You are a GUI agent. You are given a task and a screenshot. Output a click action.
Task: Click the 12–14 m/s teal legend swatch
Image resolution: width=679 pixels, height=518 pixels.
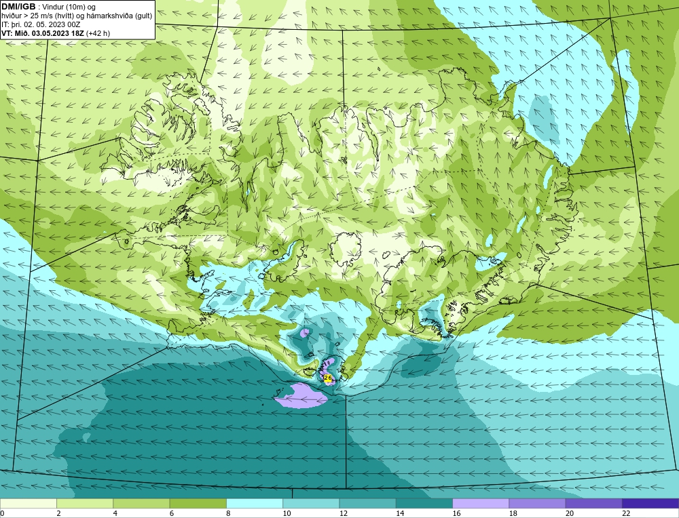pos(367,503)
